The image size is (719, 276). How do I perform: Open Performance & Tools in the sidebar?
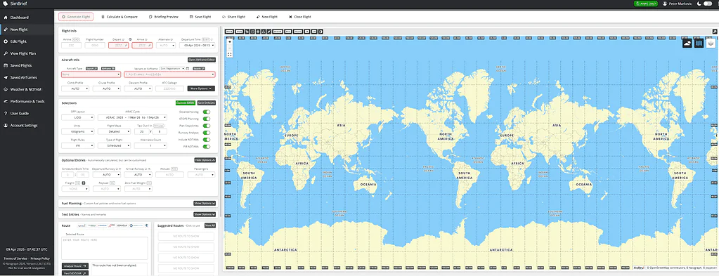click(27, 101)
